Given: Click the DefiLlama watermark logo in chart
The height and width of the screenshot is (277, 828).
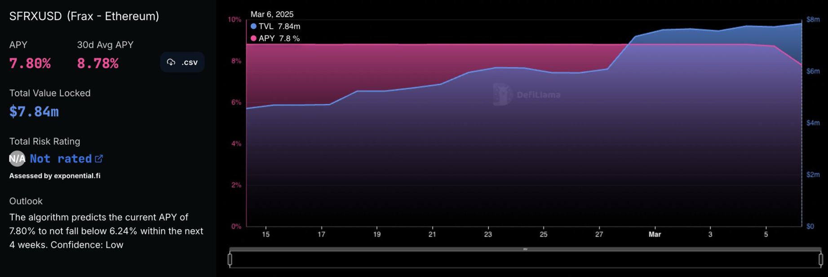Looking at the screenshot, I should pyautogui.click(x=503, y=94).
